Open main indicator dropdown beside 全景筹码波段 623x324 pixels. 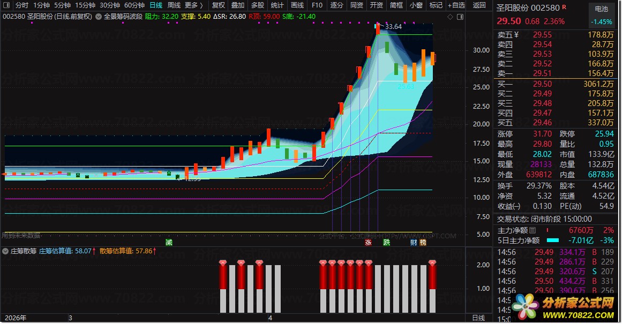[x=99, y=17]
